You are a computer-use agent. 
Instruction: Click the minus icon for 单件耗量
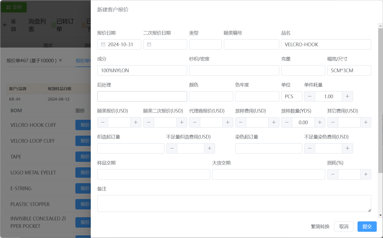point(310,96)
